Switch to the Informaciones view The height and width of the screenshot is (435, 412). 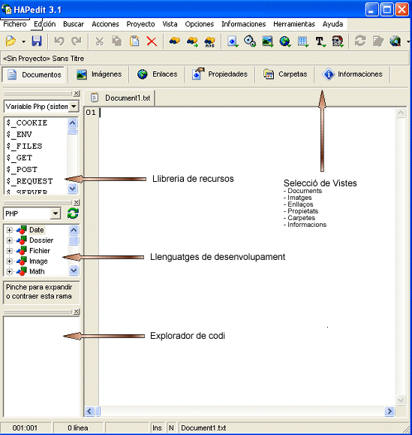tap(352, 74)
